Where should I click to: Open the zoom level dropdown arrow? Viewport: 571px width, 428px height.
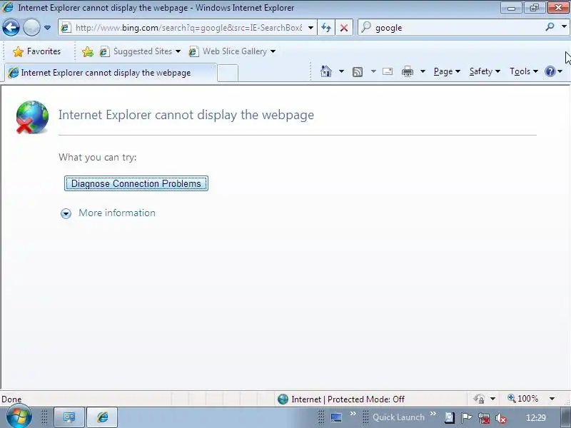552,399
